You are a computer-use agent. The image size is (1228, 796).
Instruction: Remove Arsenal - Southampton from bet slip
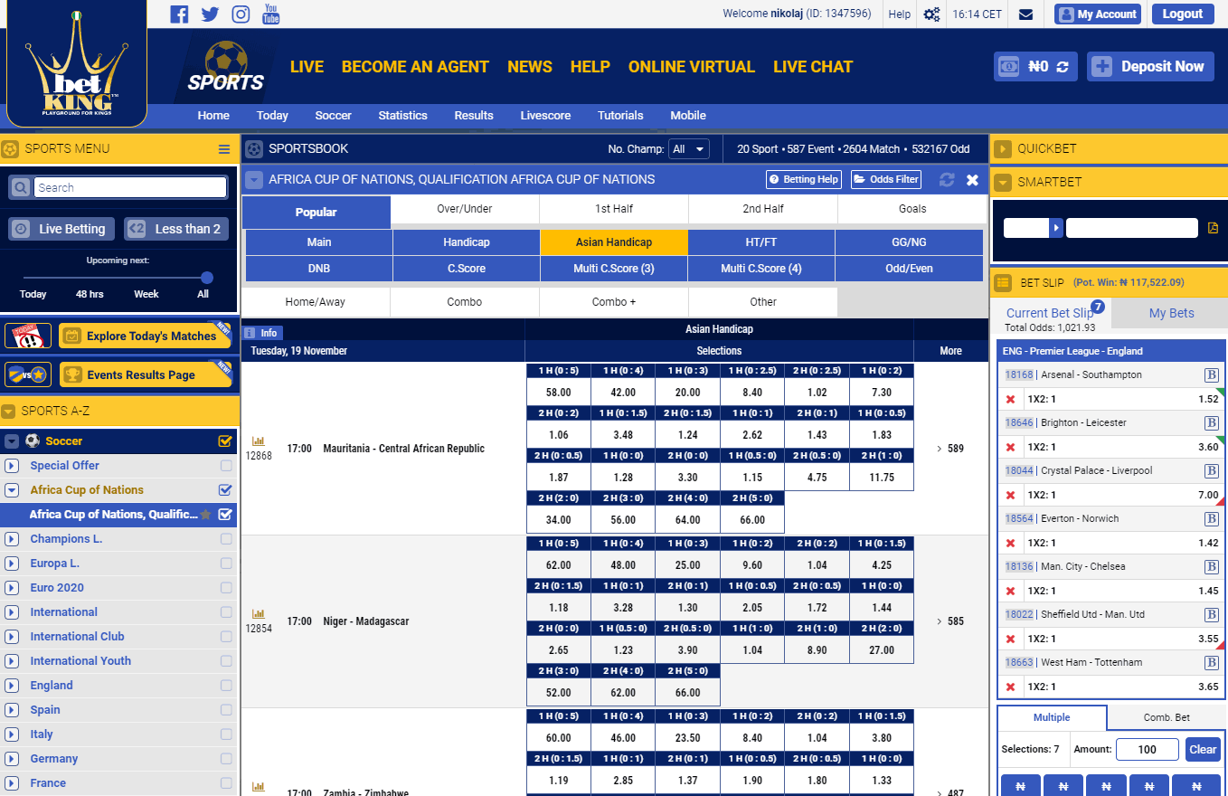pos(1011,399)
